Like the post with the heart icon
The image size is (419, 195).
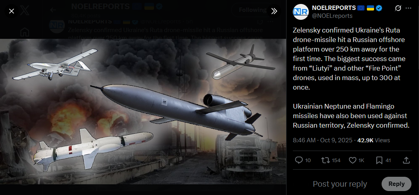[x=353, y=160]
